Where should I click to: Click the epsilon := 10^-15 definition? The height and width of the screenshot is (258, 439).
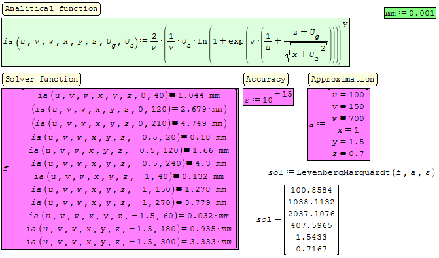tap(268, 97)
